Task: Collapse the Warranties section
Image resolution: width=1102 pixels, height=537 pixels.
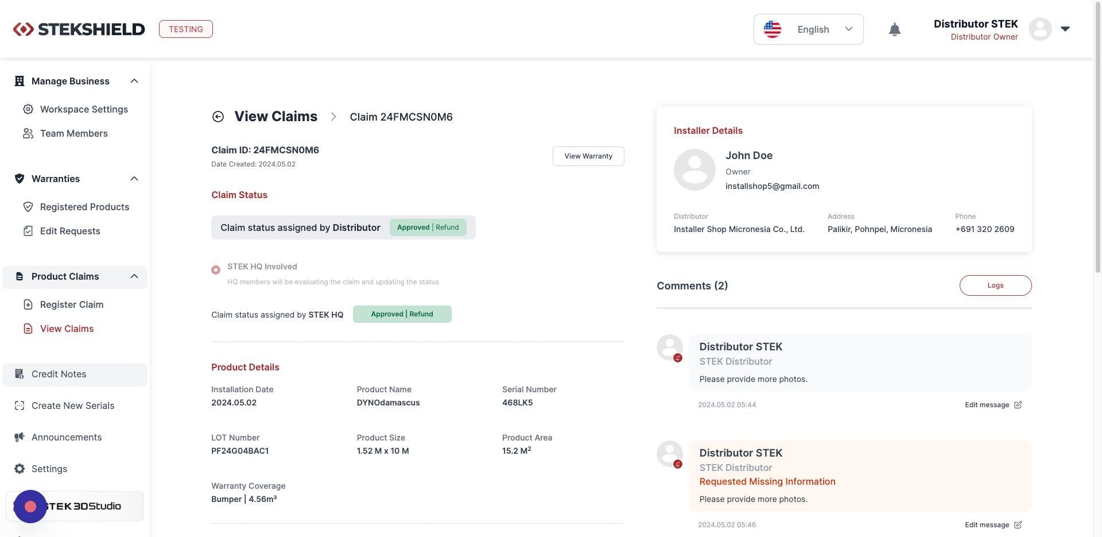Action: click(x=134, y=179)
